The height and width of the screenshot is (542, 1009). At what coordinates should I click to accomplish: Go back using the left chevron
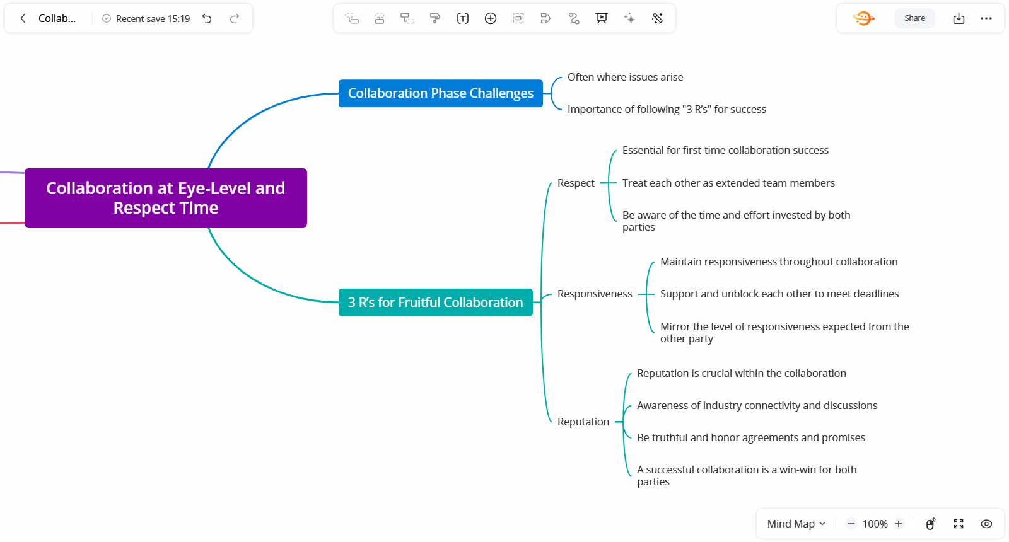pos(23,18)
